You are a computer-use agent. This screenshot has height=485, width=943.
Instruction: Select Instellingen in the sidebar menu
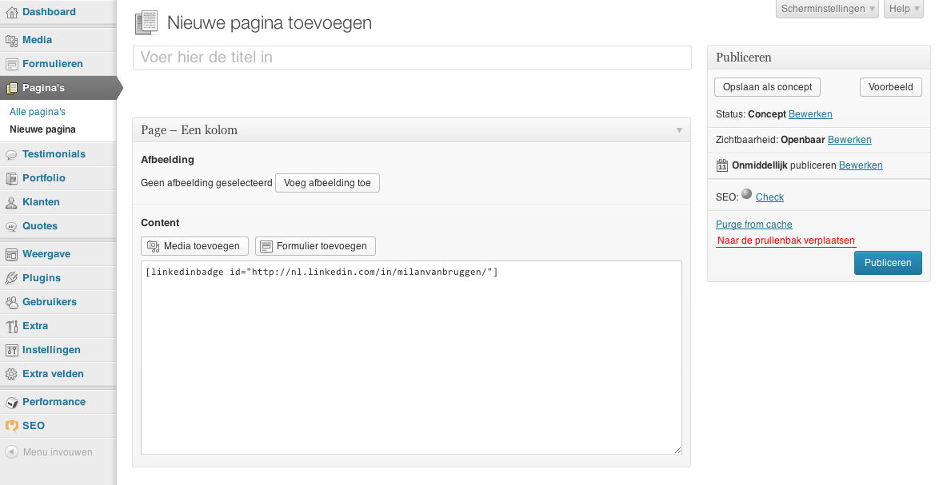(51, 350)
